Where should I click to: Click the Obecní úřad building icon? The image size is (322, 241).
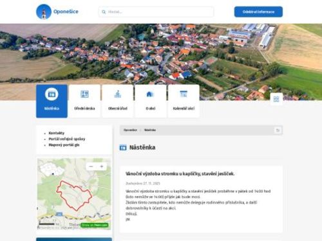click(118, 94)
